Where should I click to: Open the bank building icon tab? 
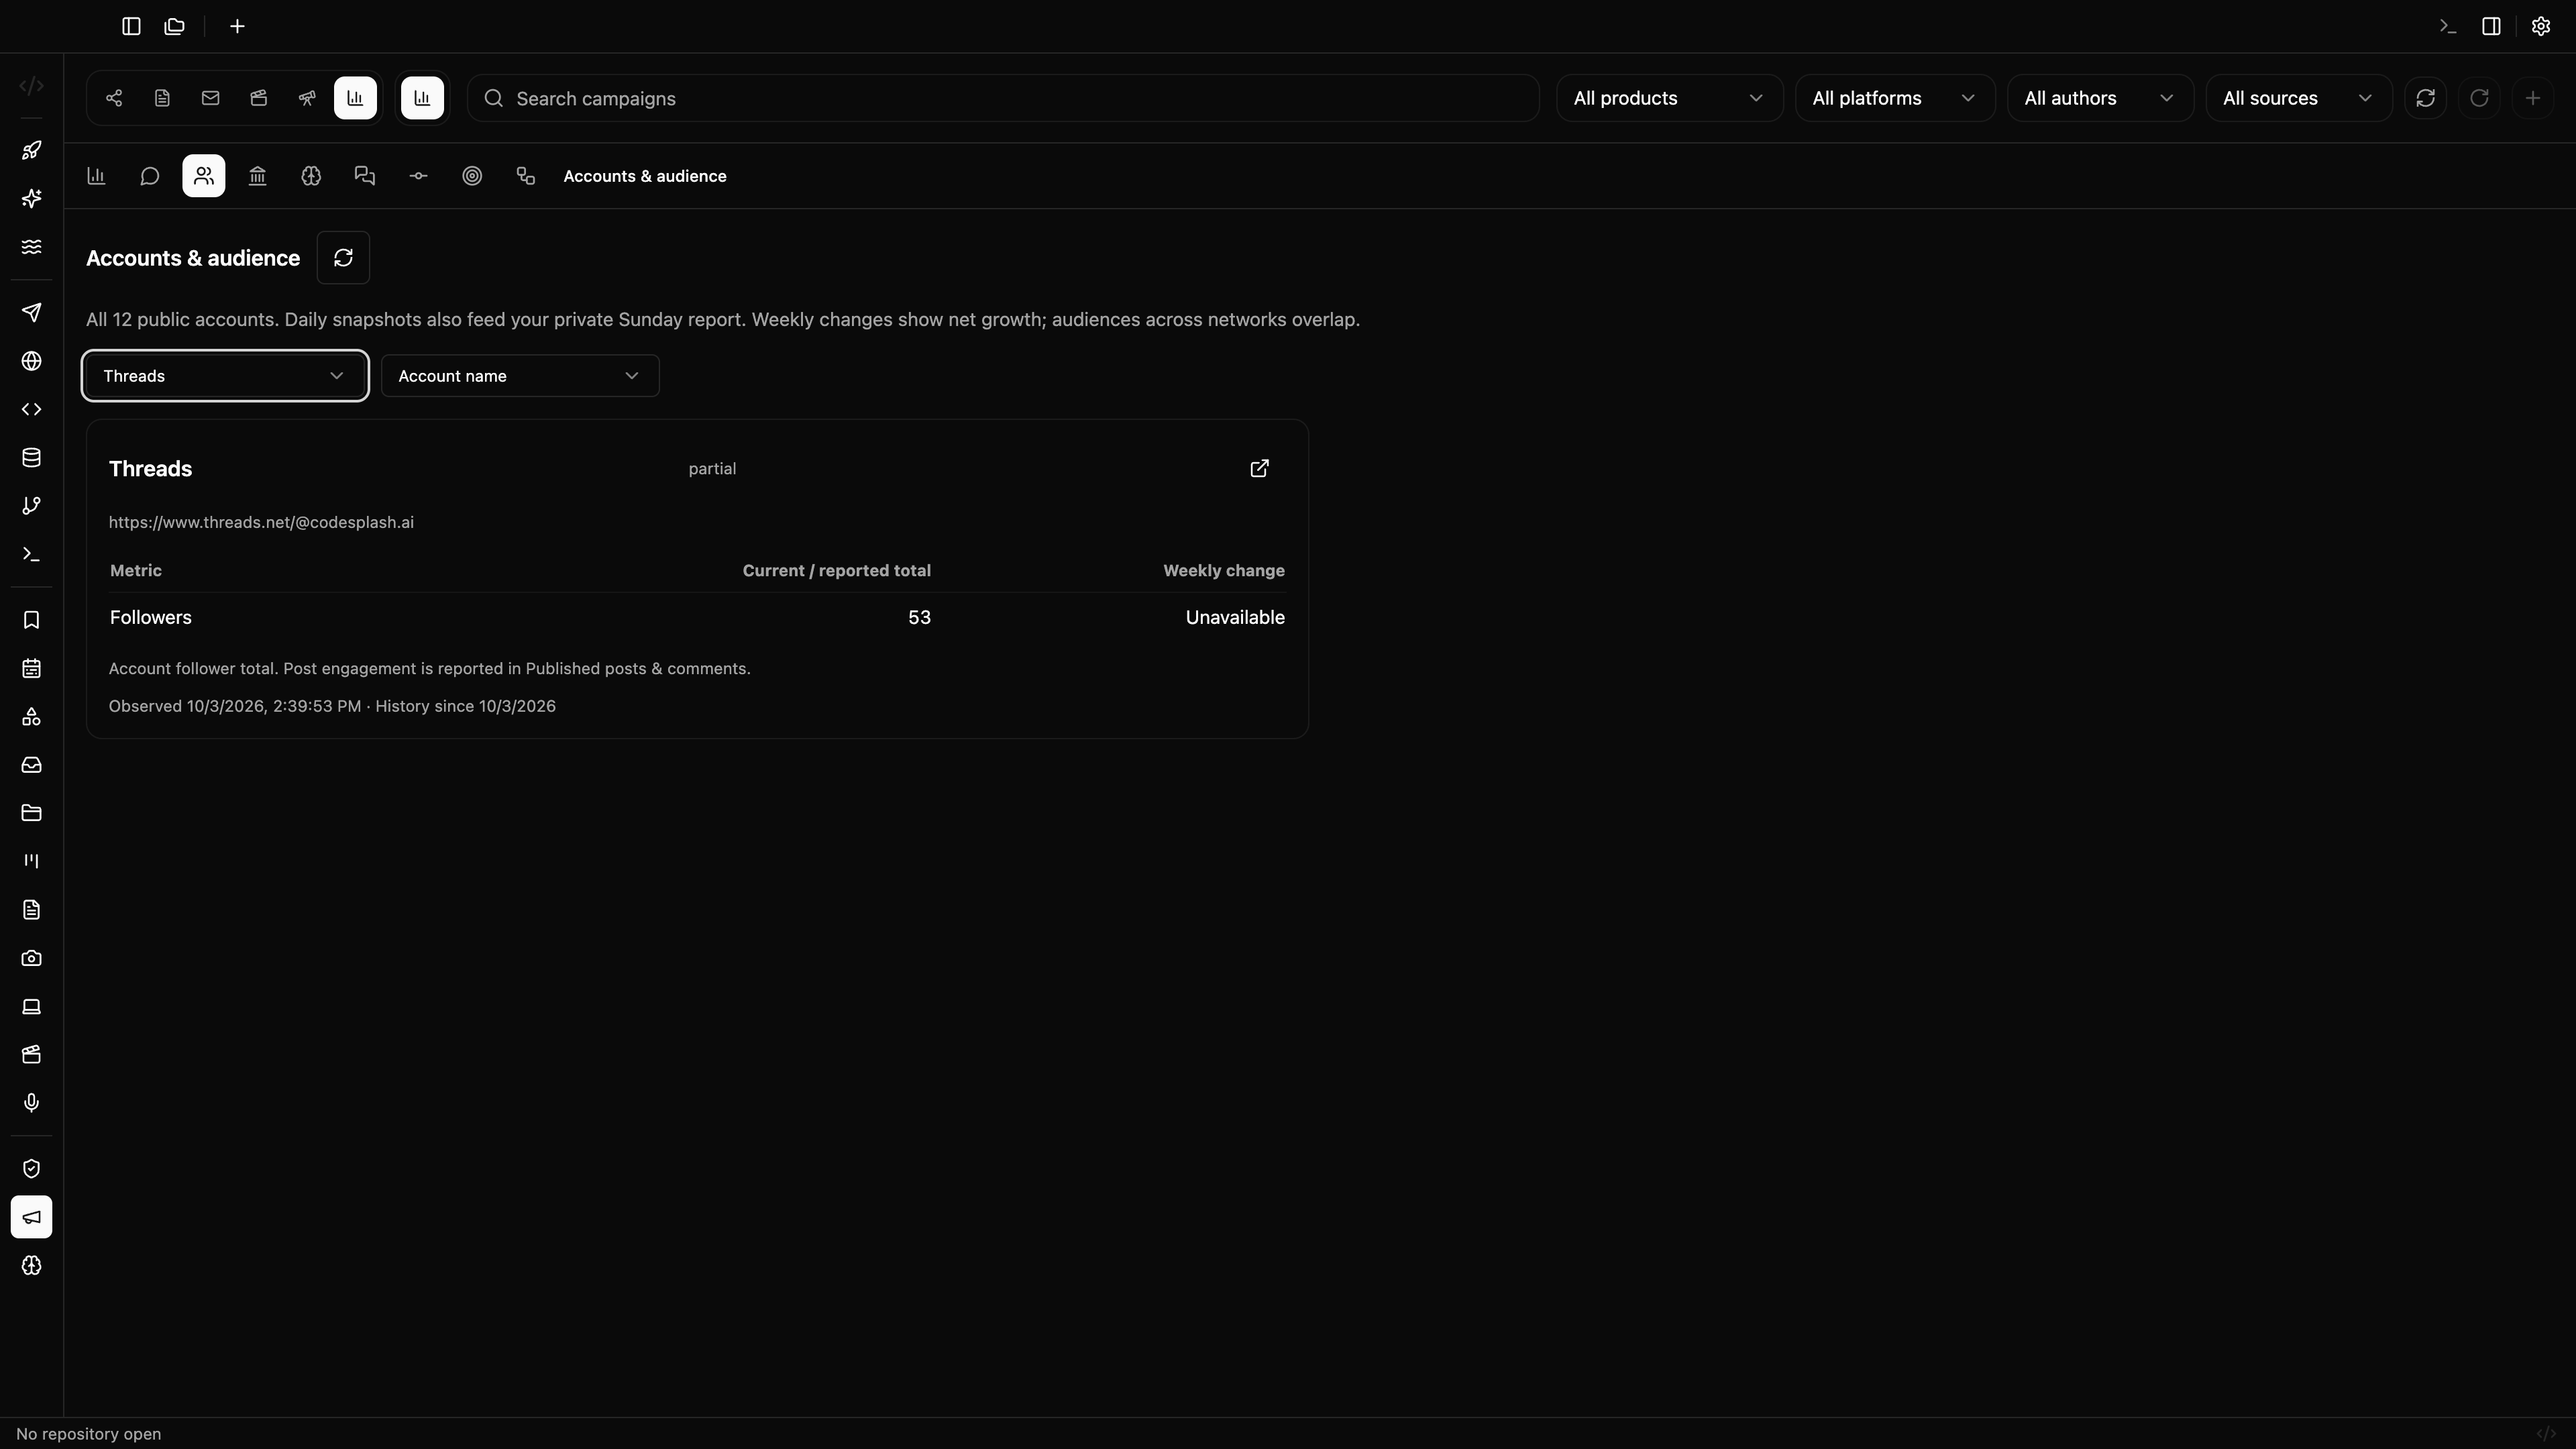point(258,176)
